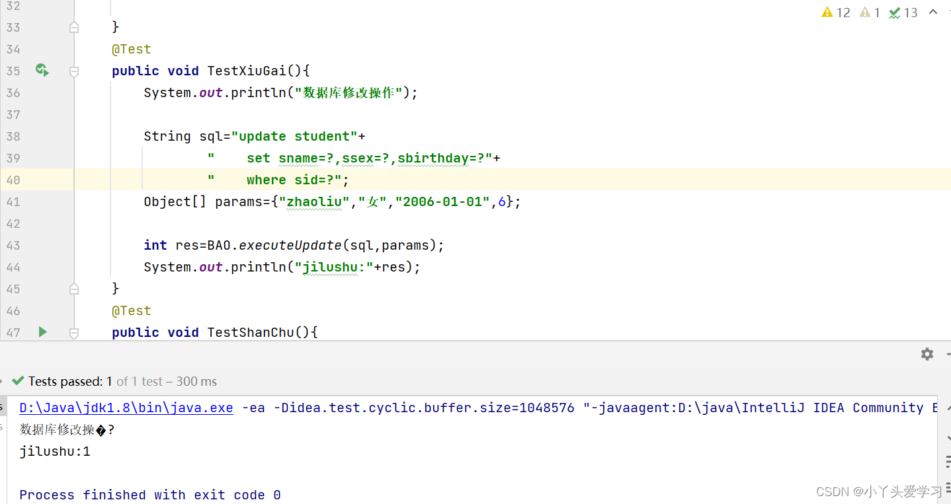Collapse the TestShanChu method at line 47

click(x=74, y=332)
